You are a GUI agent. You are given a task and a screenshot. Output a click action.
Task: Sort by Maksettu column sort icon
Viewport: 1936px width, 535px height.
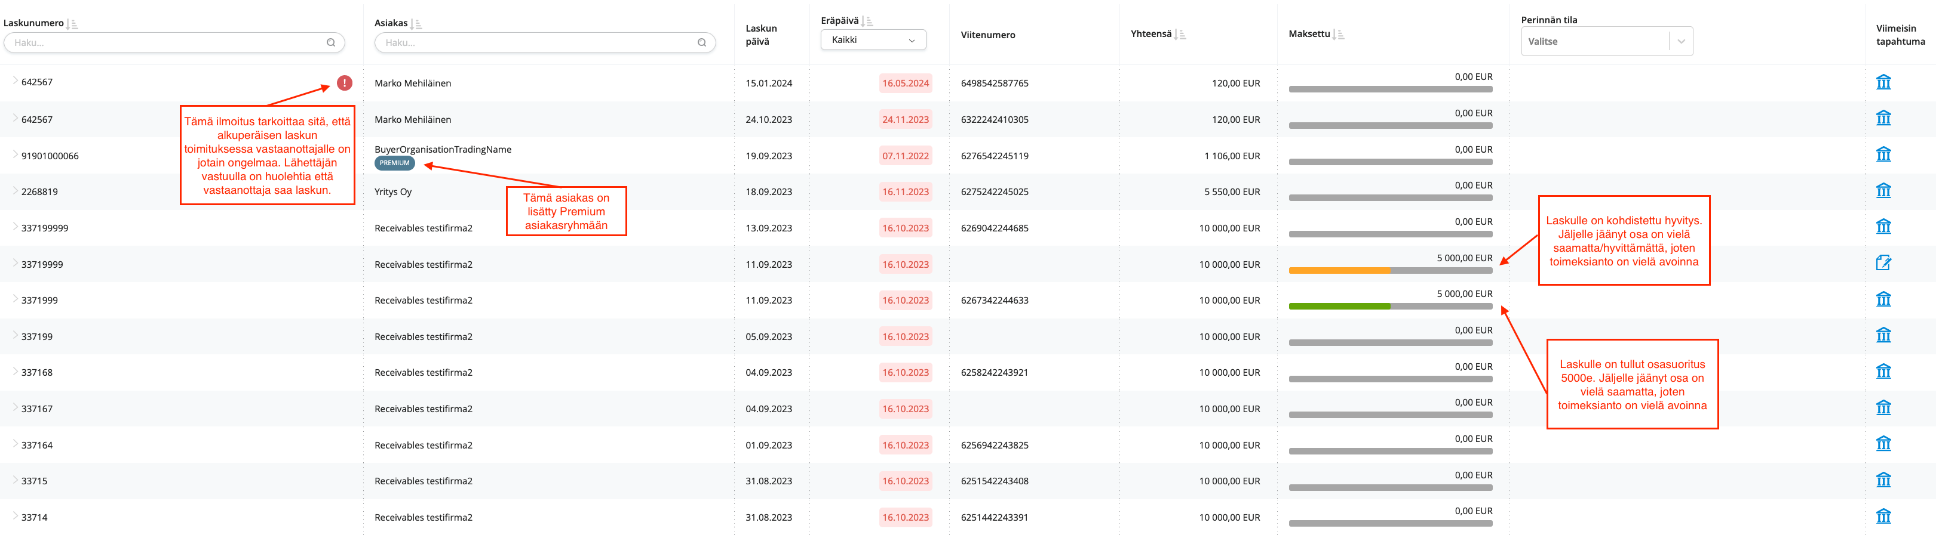pyautogui.click(x=1339, y=35)
